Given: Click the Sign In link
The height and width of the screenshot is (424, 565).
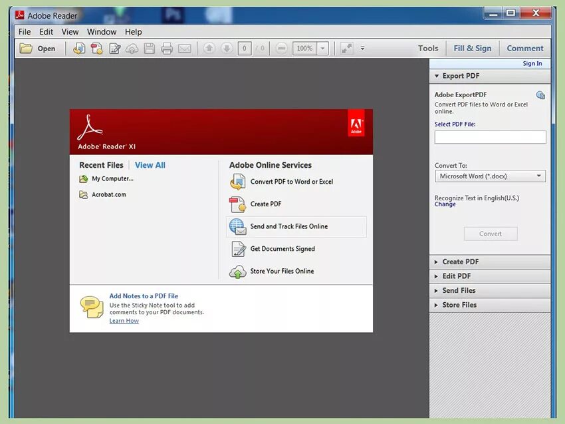Looking at the screenshot, I should [x=532, y=63].
